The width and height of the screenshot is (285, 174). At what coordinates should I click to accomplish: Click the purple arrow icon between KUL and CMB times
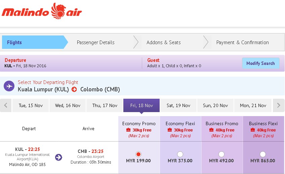(x=58, y=157)
